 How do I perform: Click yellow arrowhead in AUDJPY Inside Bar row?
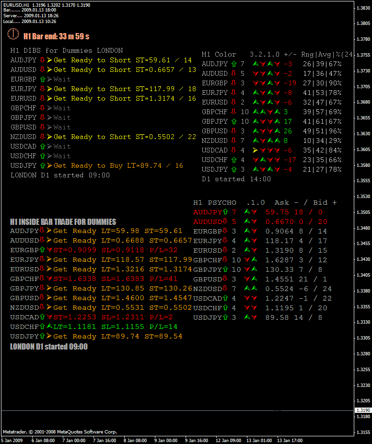[49, 231]
